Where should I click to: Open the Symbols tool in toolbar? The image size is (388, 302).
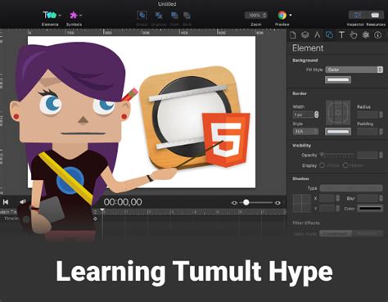[x=73, y=16]
